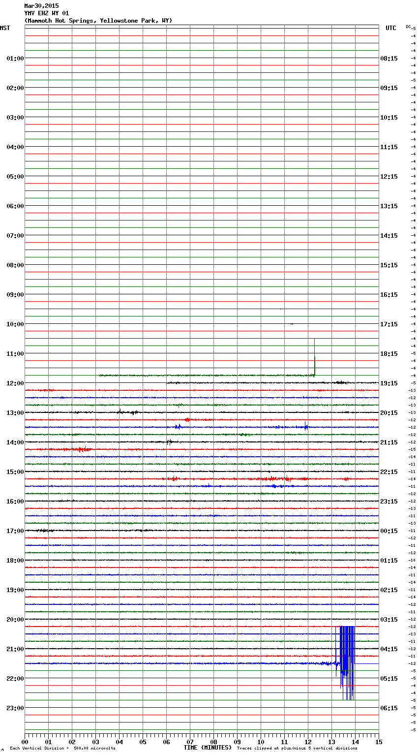Select the 19:15 UTC time label
The width and height of the screenshot is (418, 755).
pos(389,383)
